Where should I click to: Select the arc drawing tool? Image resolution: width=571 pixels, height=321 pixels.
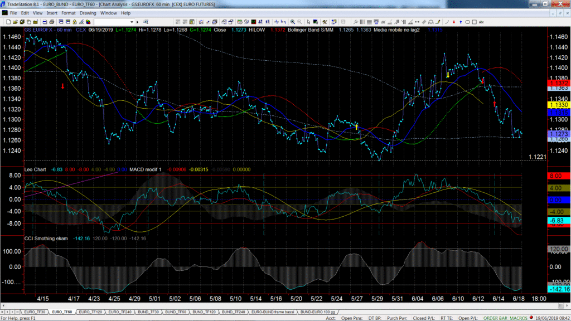(x=447, y=22)
